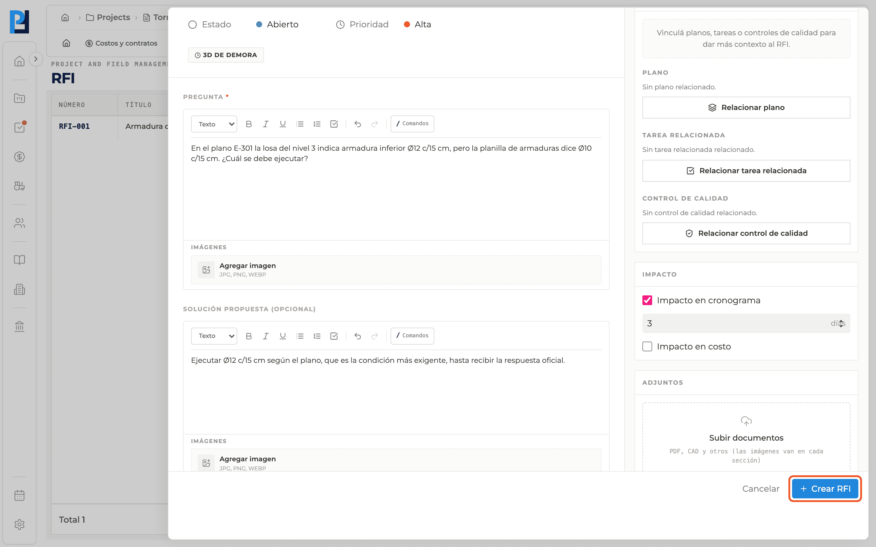Click Relacionar tarea relacionada button
Image resolution: width=876 pixels, height=547 pixels.
point(746,171)
